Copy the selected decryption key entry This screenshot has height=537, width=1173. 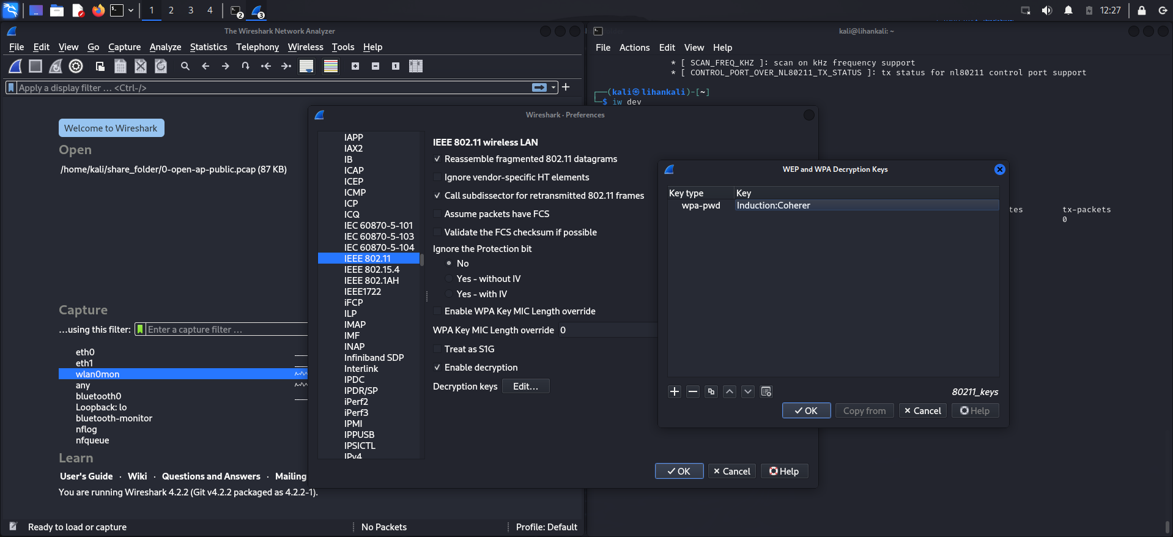coord(711,391)
